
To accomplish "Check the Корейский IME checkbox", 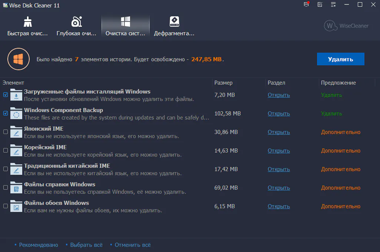I will [x=6, y=151].
